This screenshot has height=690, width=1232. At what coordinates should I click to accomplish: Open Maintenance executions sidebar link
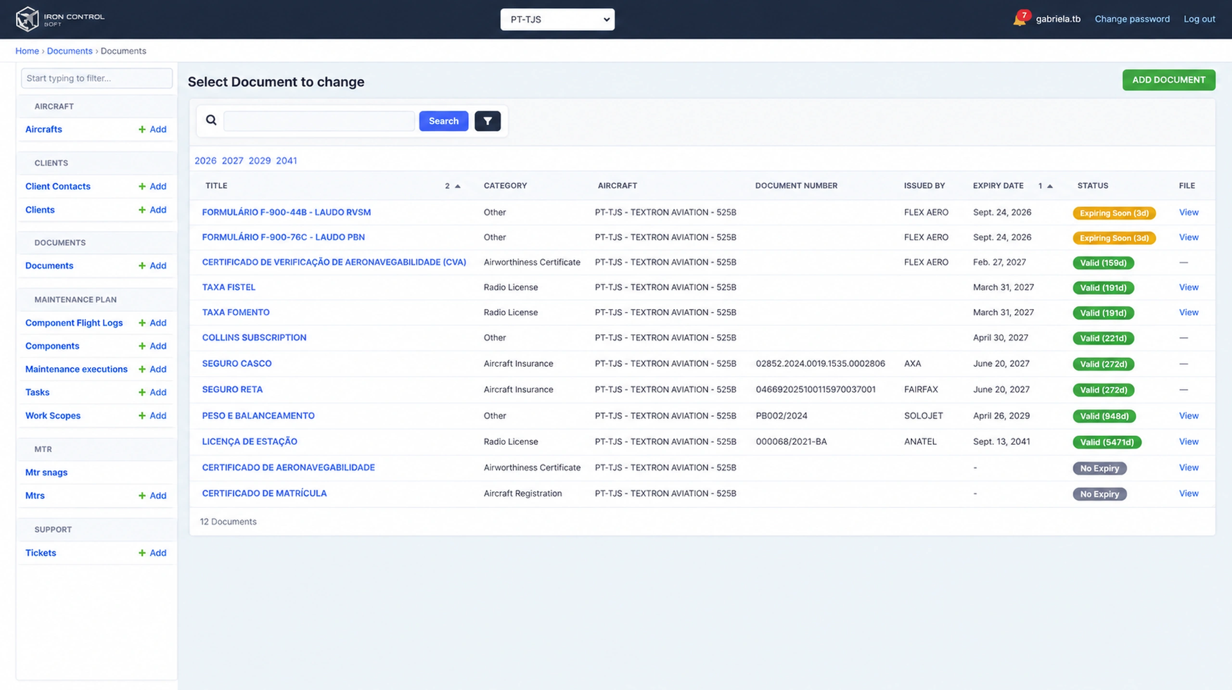tap(76, 369)
